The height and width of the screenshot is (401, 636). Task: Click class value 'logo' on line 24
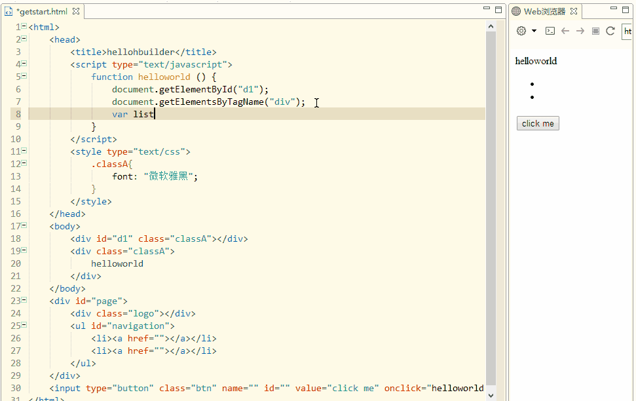click(x=143, y=313)
